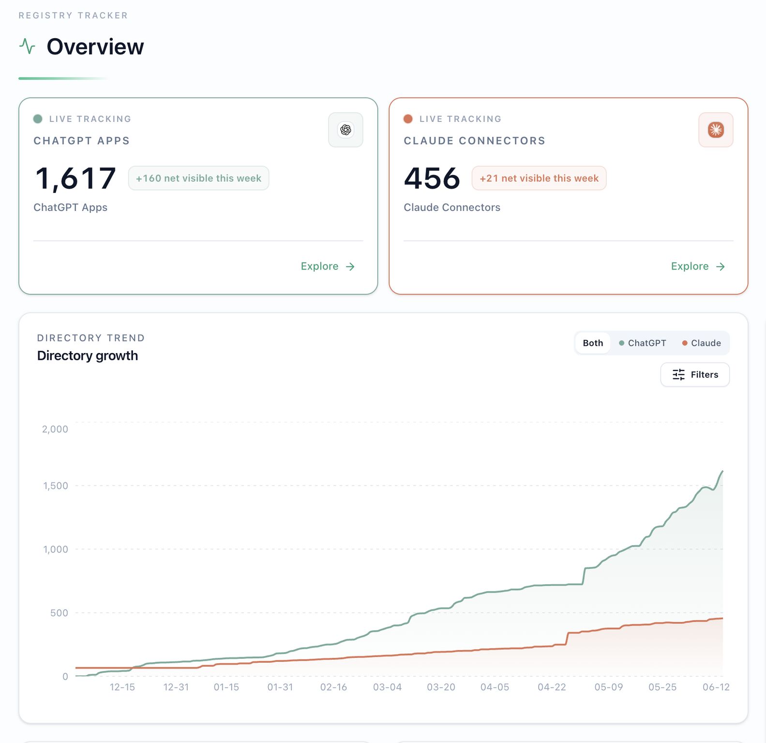Click the orange Claude line's latest data point
The image size is (766, 743).
(x=722, y=618)
